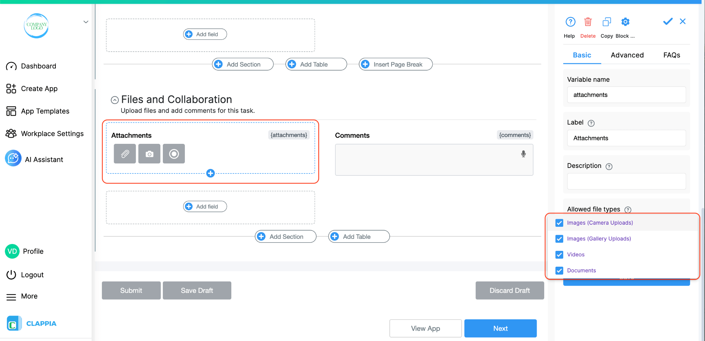Uncheck the Videos file type
The image size is (705, 341).
(x=559, y=255)
